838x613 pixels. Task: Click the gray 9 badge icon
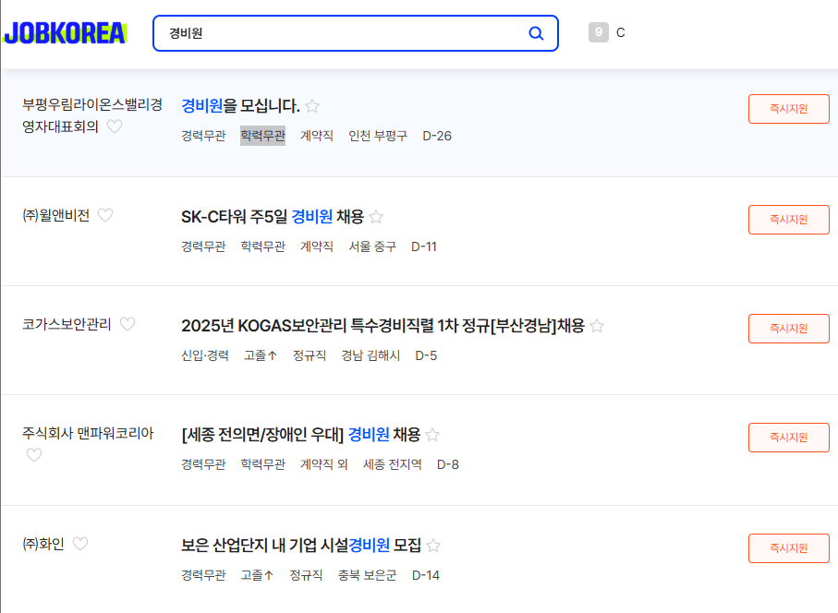(598, 32)
